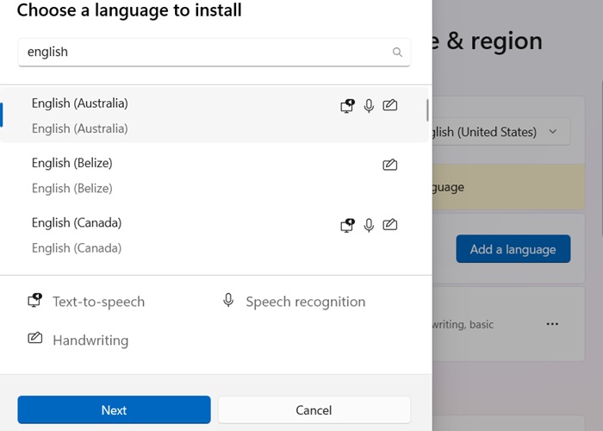Click speech recognition microphone icon for English (Australia)
Screen dimensions: 603x431
[369, 105]
